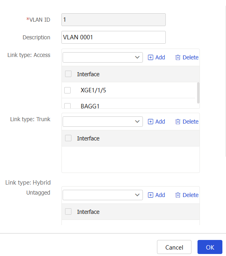Select the XGE1/1/5 interface row
This screenshot has height=256, width=226.
click(x=128, y=90)
